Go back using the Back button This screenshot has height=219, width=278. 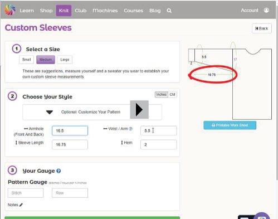click(x=262, y=28)
